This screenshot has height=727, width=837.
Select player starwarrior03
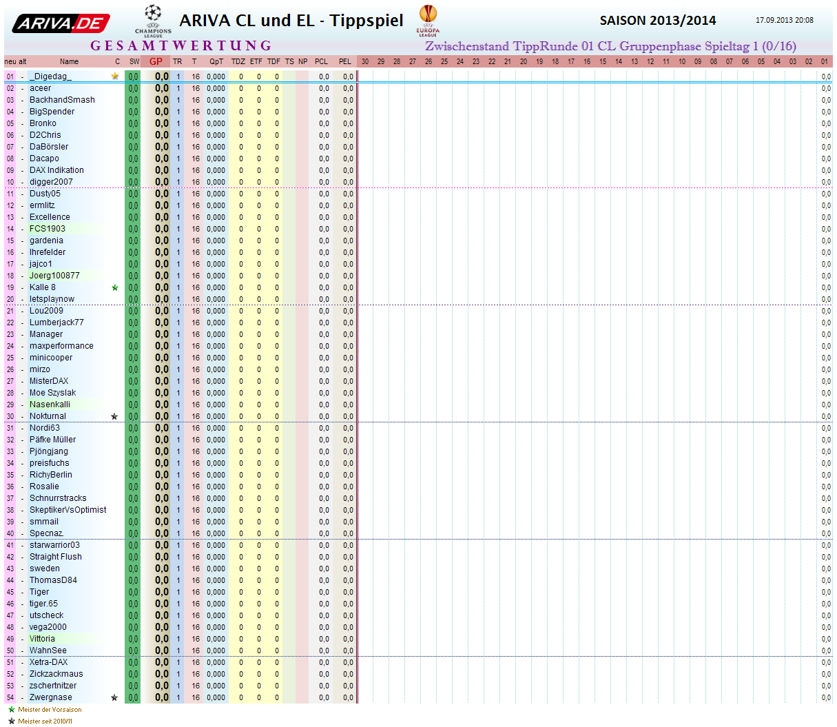click(x=54, y=545)
